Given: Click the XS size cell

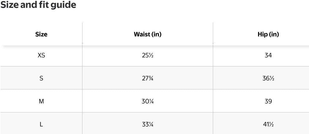Looking at the screenshot, I should click(41, 55).
